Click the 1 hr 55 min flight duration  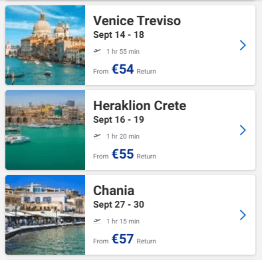tap(123, 52)
